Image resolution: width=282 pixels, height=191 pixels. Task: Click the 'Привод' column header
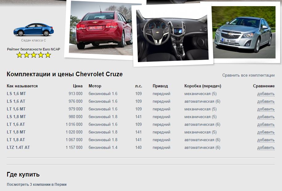click(160, 86)
